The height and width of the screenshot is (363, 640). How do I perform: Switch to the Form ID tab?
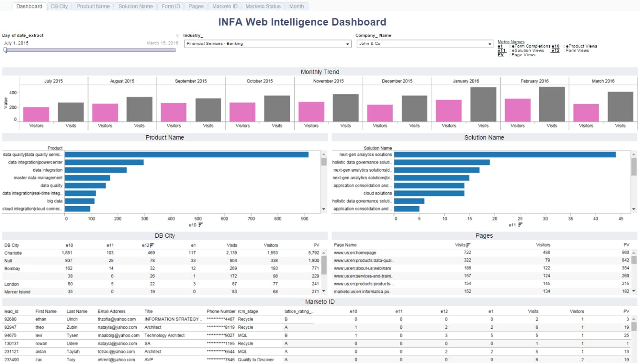171,6
